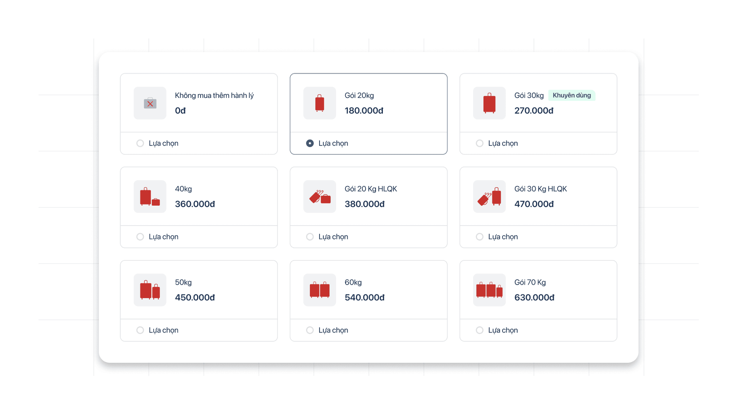Click Lựa chọn label under 50kg package

(163, 330)
